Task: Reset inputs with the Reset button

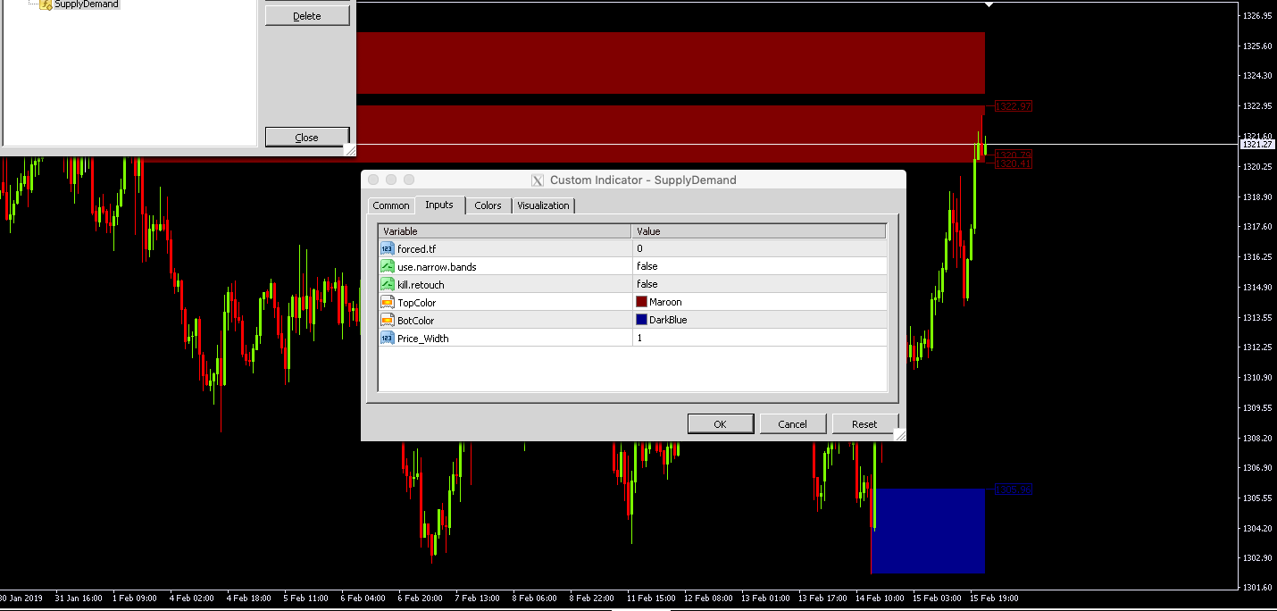Action: tap(864, 424)
